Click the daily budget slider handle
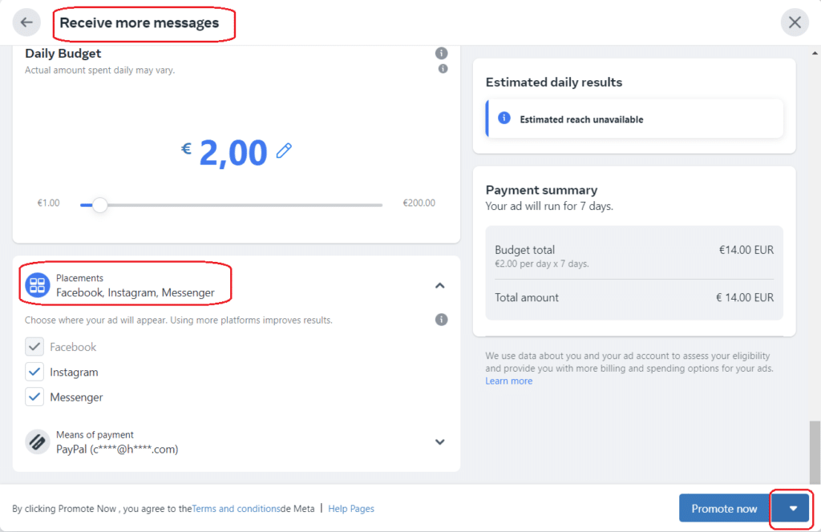Viewport: 821px width, 532px height. click(99, 205)
